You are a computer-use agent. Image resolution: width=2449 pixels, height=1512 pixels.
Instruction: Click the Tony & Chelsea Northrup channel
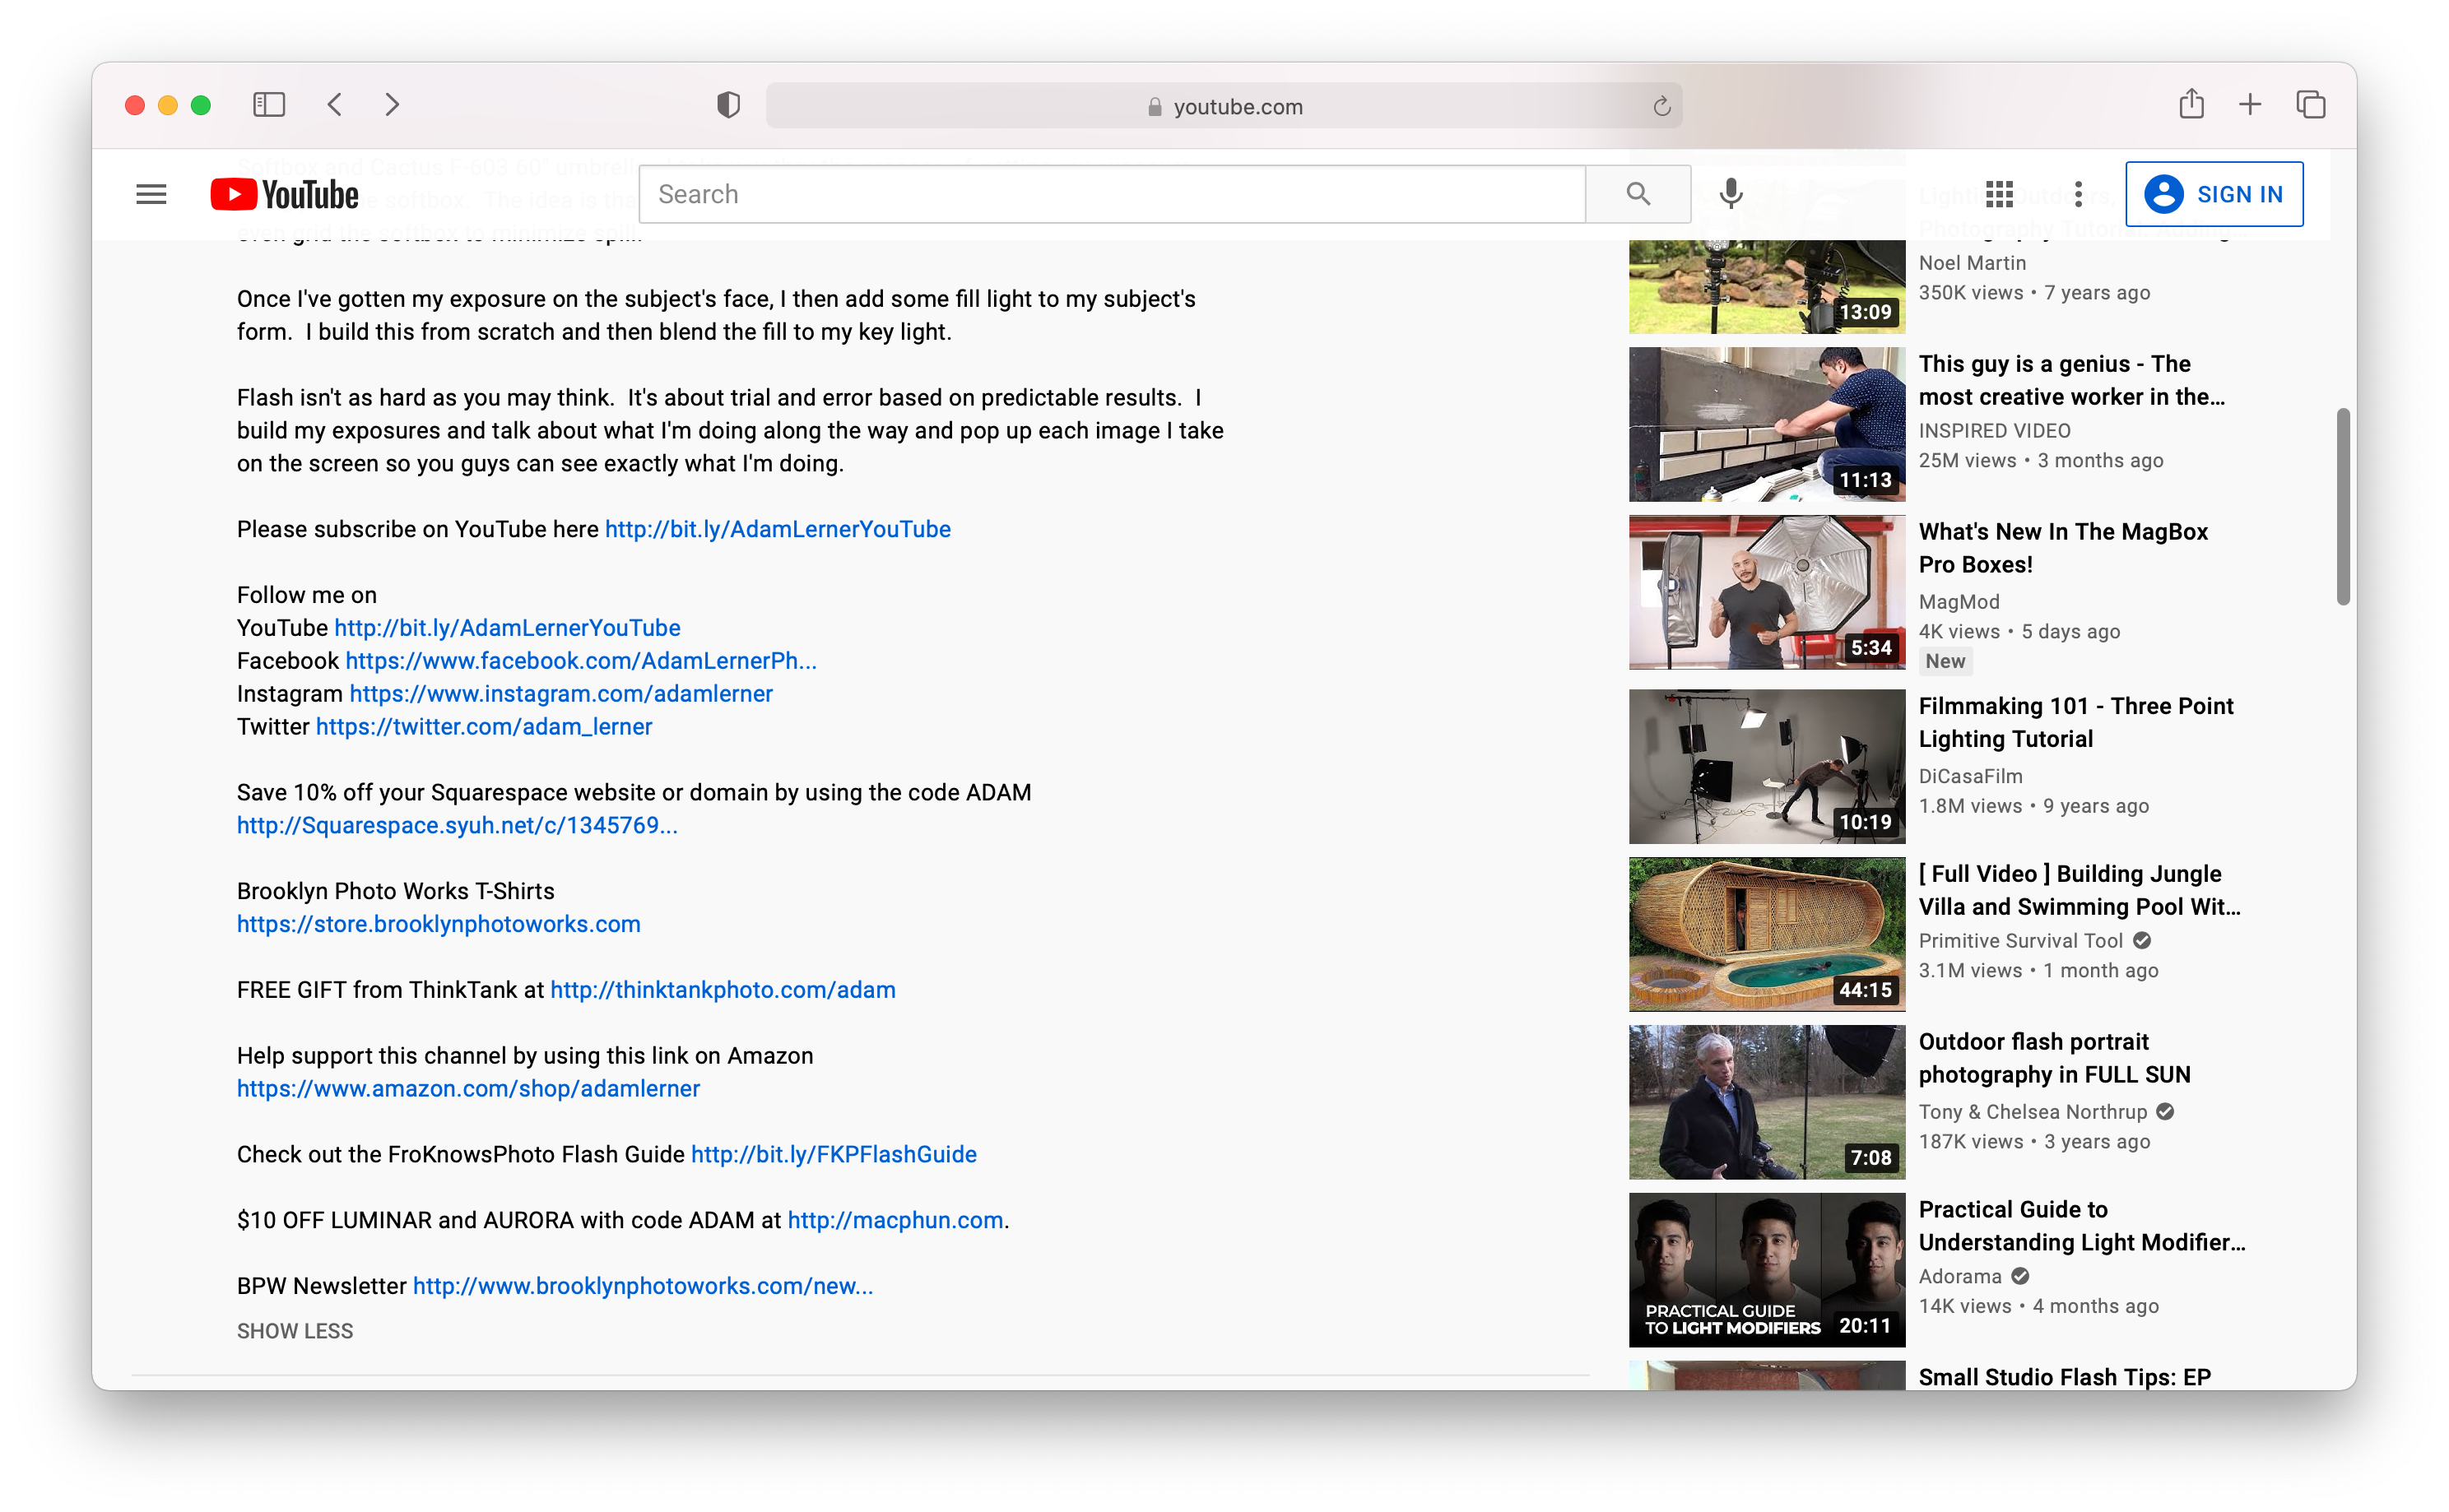[2032, 1112]
